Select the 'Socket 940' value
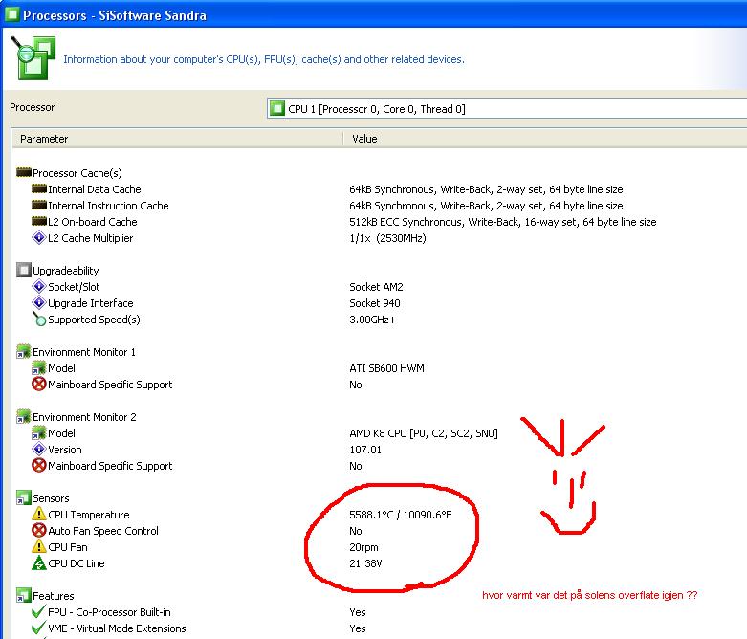This screenshot has height=639, width=747. (374, 303)
